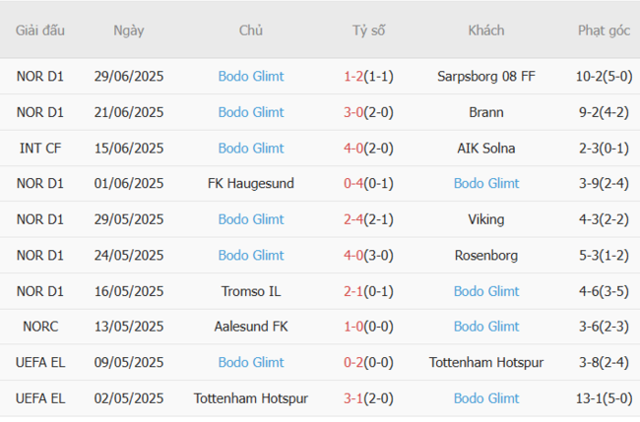
Task: Open the Rosenborg team link
Action: pyautogui.click(x=486, y=255)
